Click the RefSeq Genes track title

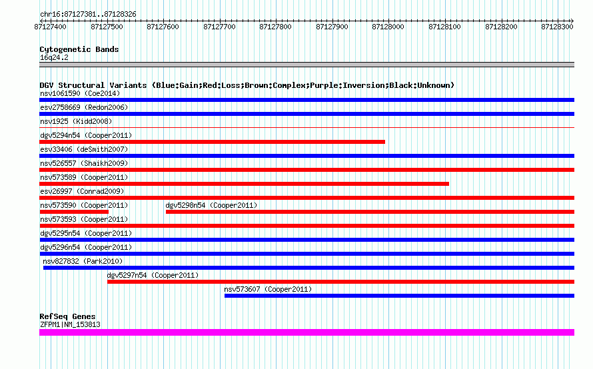(x=67, y=316)
